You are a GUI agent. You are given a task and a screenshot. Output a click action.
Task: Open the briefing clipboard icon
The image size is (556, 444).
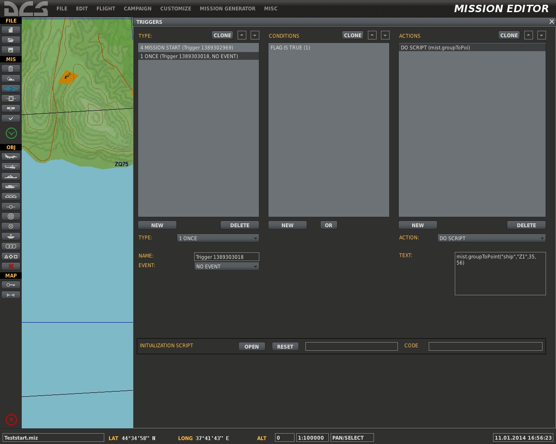tap(11, 69)
